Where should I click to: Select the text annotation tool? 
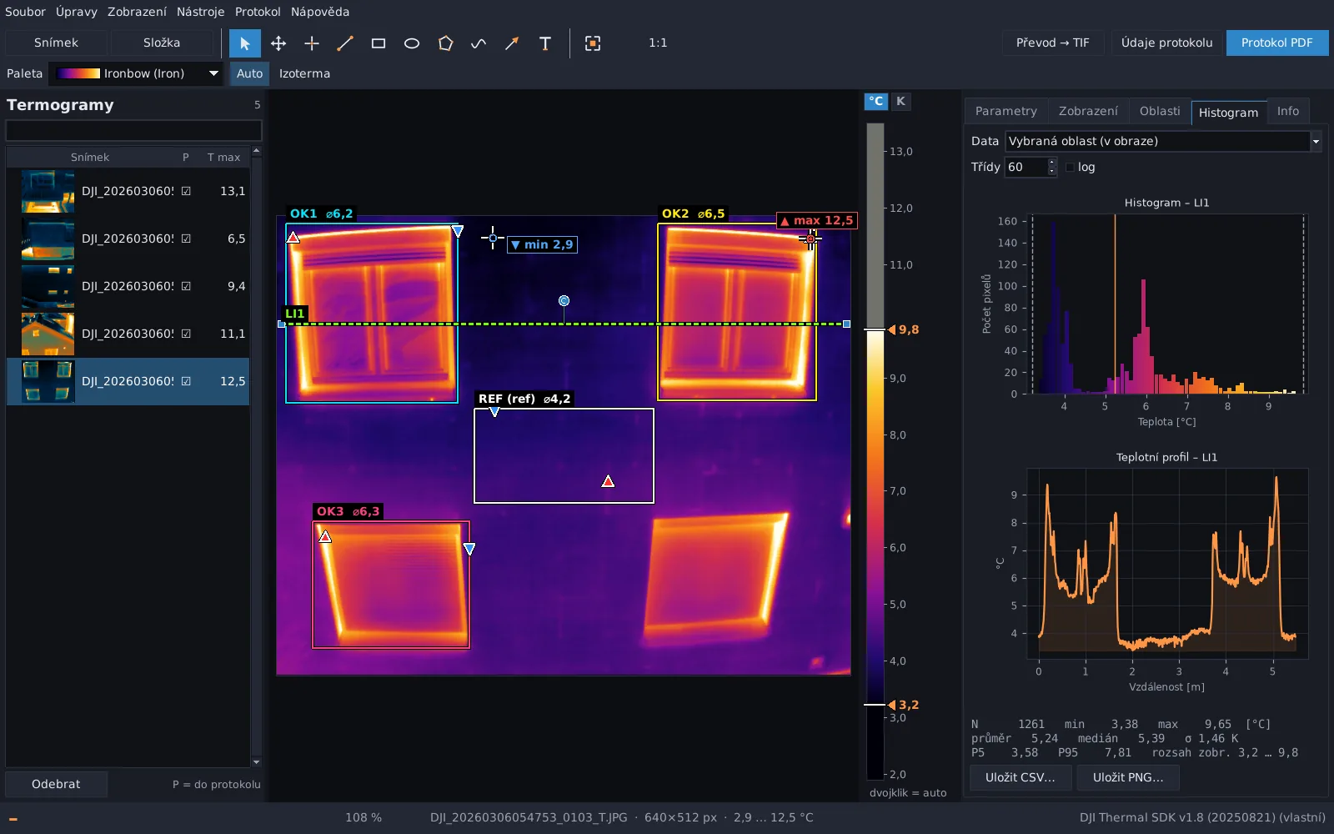(545, 43)
